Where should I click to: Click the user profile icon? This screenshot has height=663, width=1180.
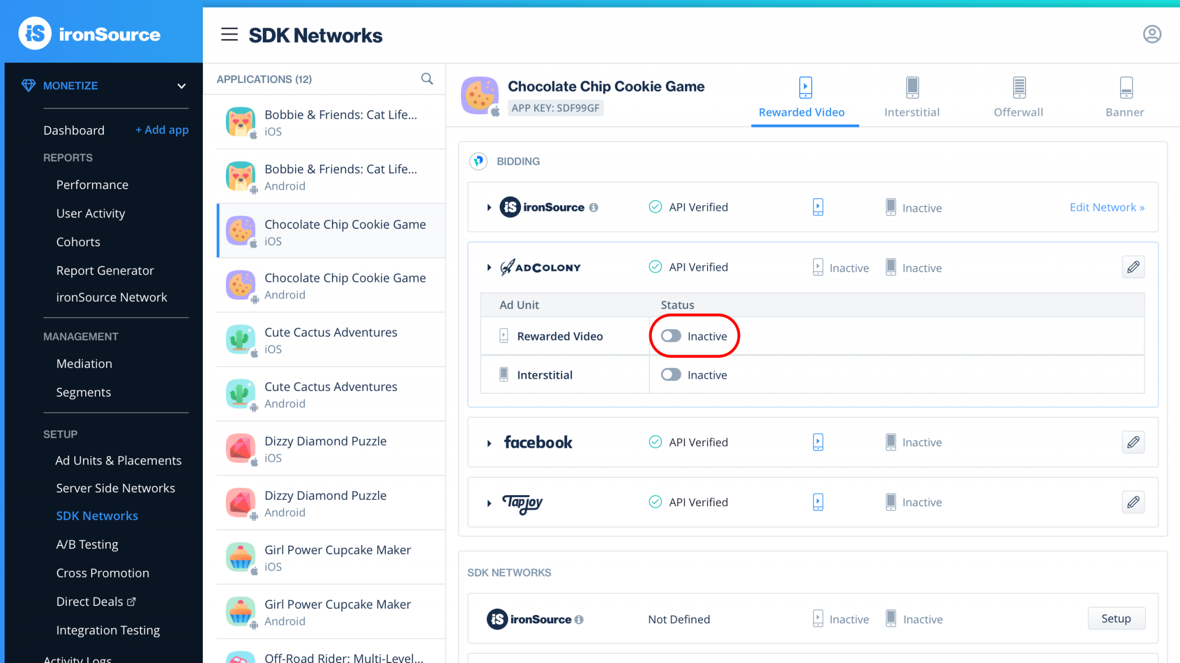pyautogui.click(x=1152, y=35)
